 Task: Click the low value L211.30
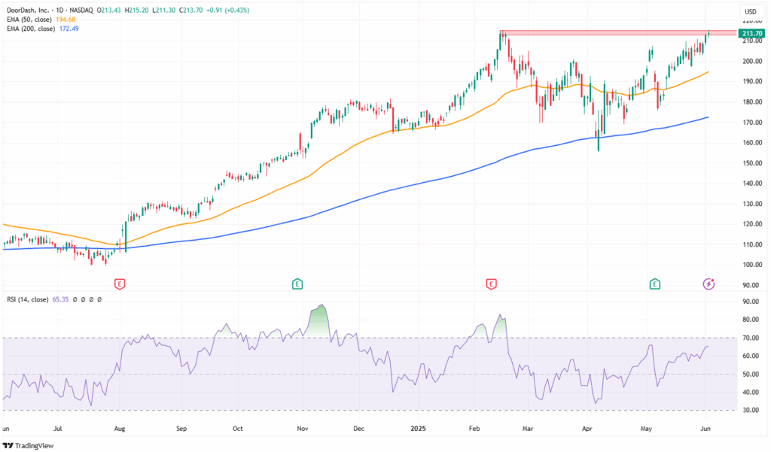click(163, 11)
